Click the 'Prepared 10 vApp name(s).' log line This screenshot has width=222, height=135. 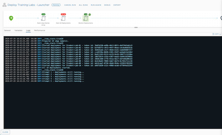37,41
